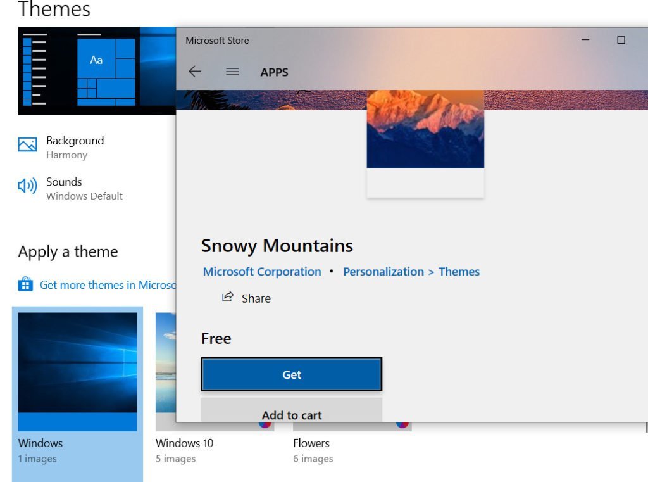Click the '5 images' text

tap(176, 459)
